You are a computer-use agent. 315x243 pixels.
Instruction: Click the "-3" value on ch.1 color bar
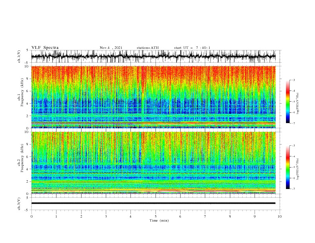(294, 80)
